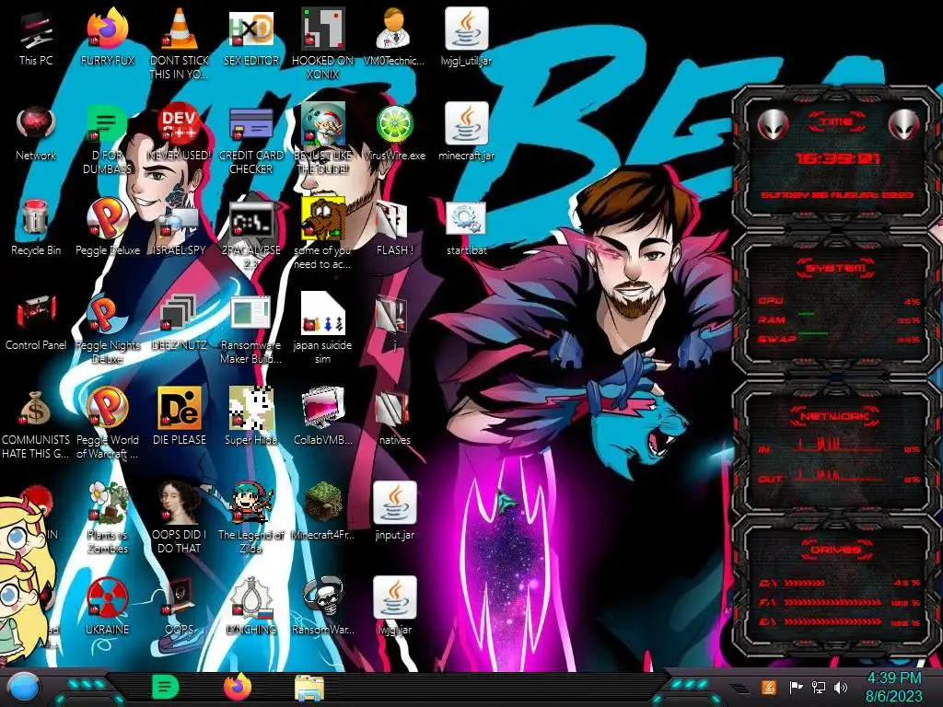Select the Ransomware Maker Builder icon
This screenshot has width=943, height=707.
pos(251,330)
